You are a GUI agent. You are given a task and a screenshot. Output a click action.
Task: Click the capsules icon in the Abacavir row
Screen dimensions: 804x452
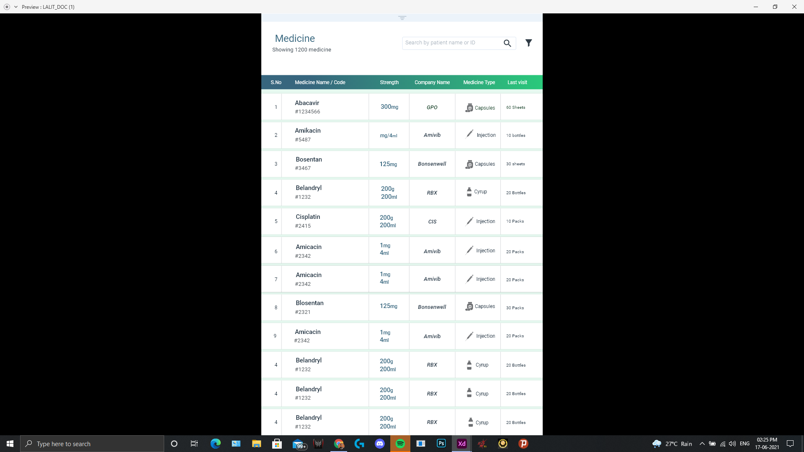469,107
